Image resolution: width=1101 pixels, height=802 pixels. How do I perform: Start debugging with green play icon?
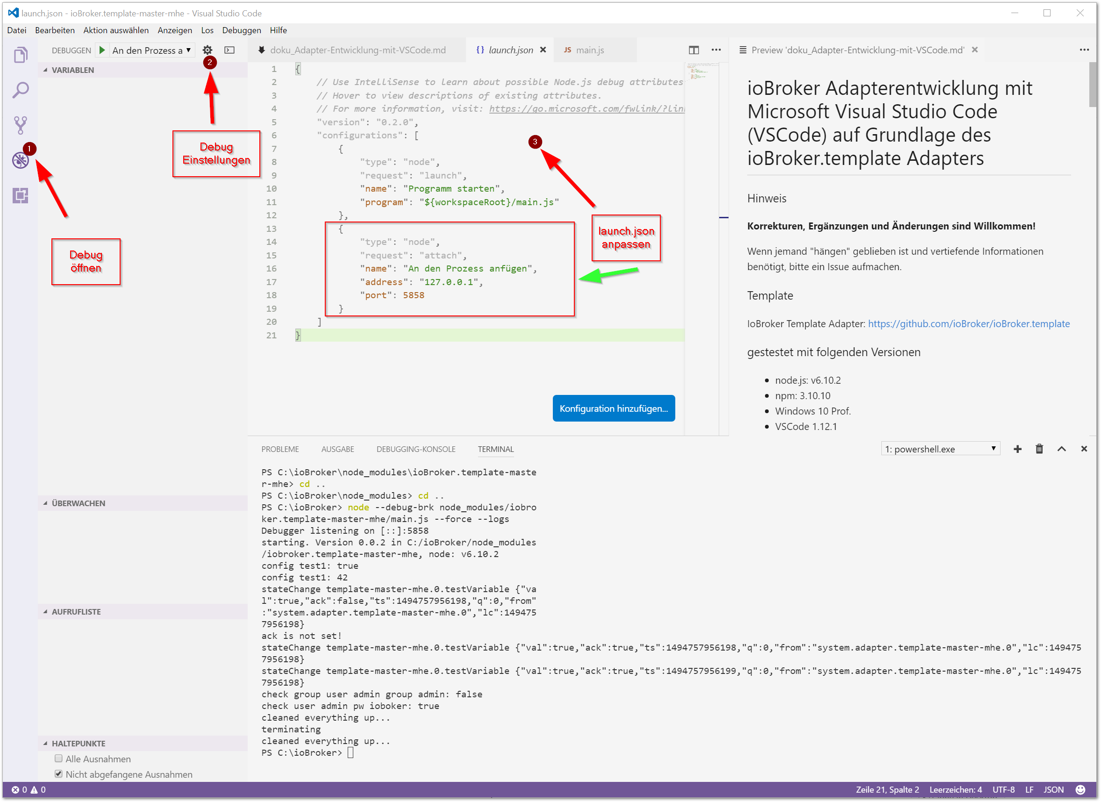102,50
